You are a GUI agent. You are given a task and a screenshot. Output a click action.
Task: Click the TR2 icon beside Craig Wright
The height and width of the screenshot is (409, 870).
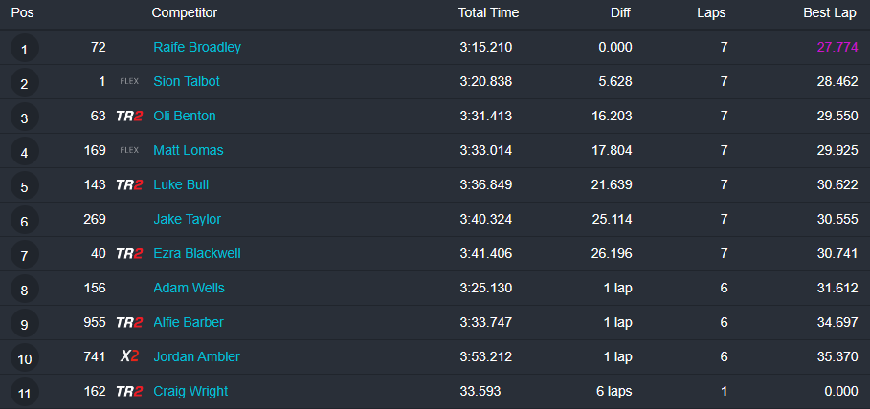click(129, 391)
